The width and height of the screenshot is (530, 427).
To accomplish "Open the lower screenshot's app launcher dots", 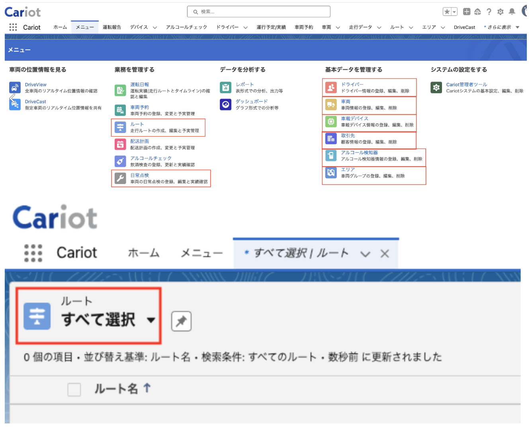I will tap(33, 253).
